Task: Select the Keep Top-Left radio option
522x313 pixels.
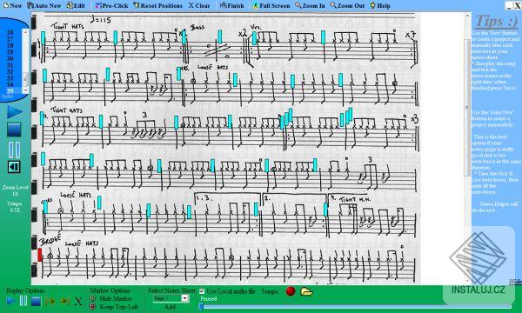Action: pyautogui.click(x=93, y=307)
